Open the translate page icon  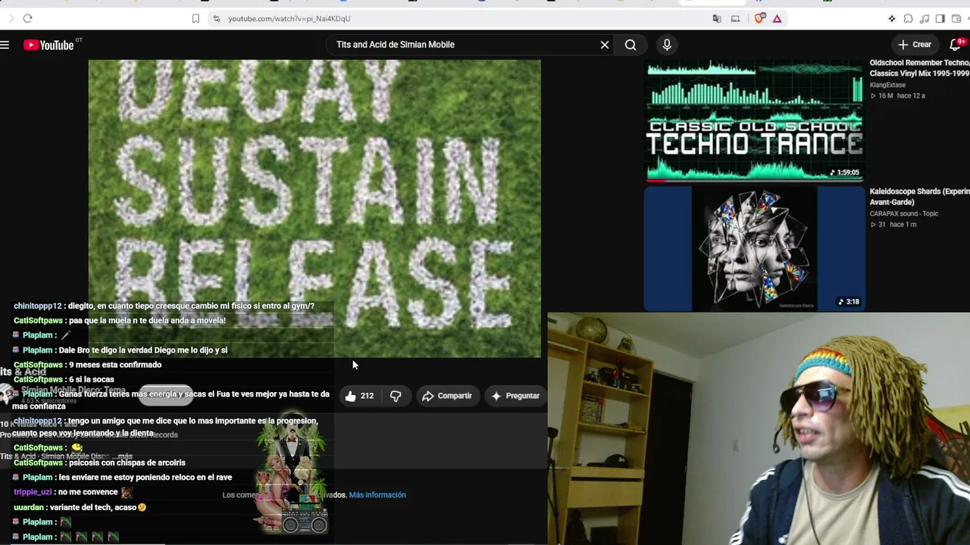coord(717,18)
